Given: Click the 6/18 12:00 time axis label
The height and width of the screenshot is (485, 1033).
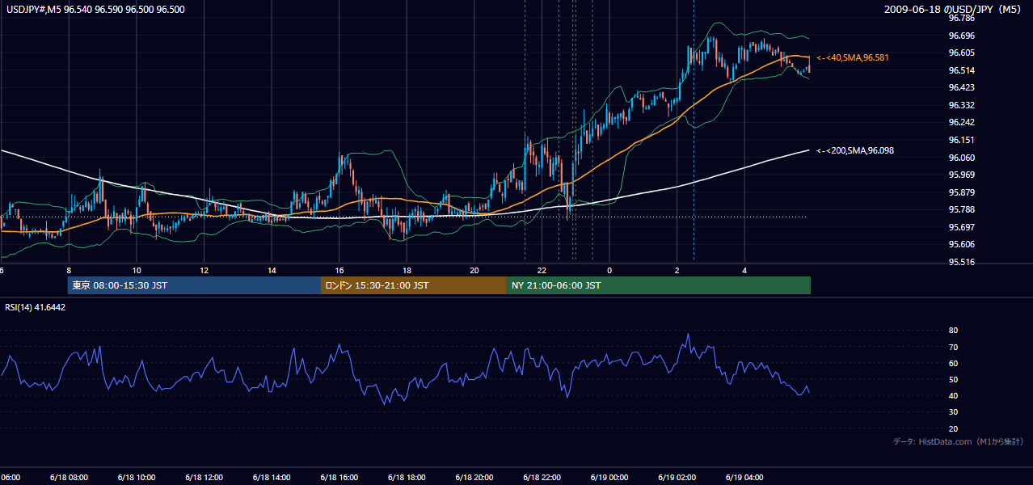Looking at the screenshot, I should [x=204, y=477].
